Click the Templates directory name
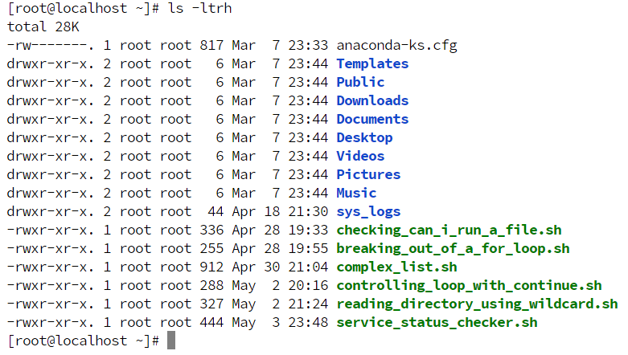The width and height of the screenshot is (628, 355). (x=372, y=63)
